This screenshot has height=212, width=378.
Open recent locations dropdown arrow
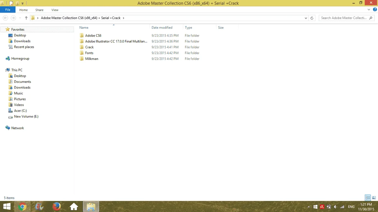click(20, 18)
